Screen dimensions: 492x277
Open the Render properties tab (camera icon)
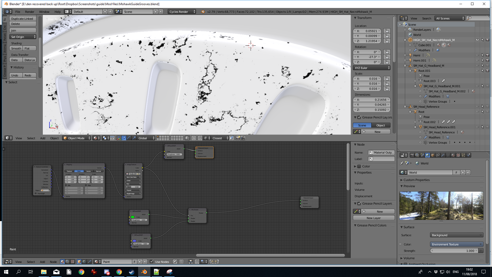tap(412, 155)
